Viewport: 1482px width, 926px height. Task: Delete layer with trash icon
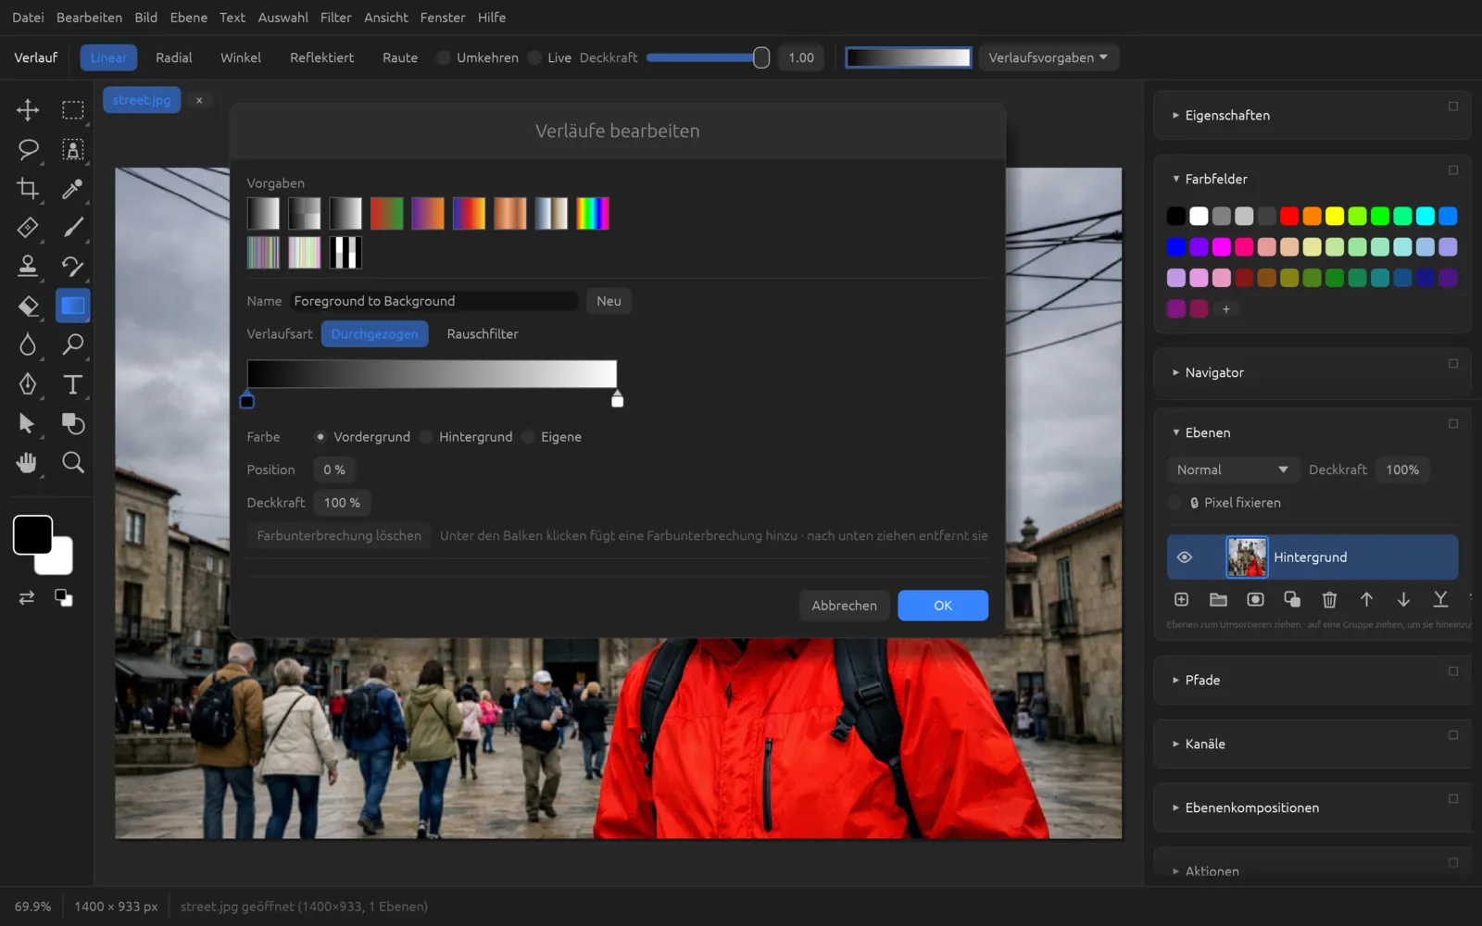[x=1329, y=600]
